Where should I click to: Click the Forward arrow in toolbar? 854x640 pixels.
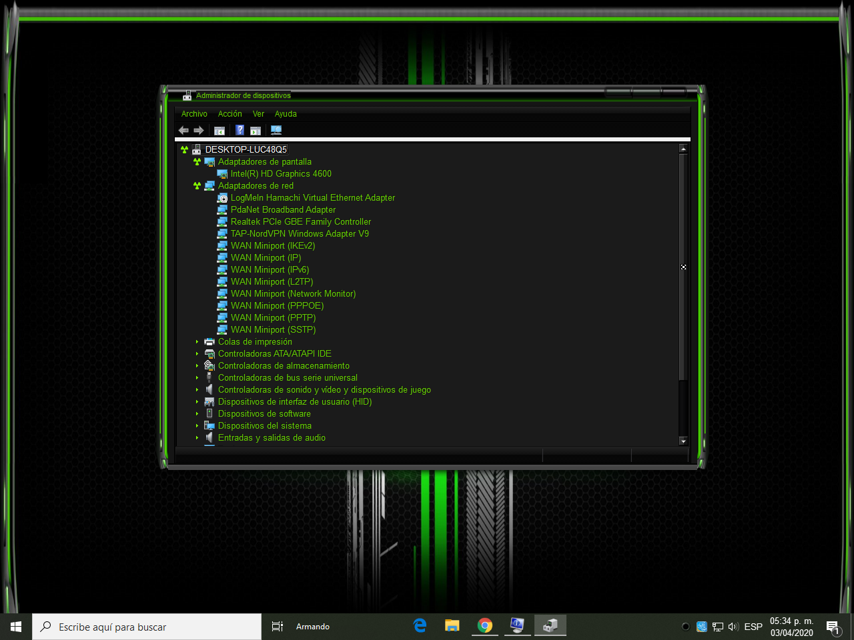[x=199, y=131]
